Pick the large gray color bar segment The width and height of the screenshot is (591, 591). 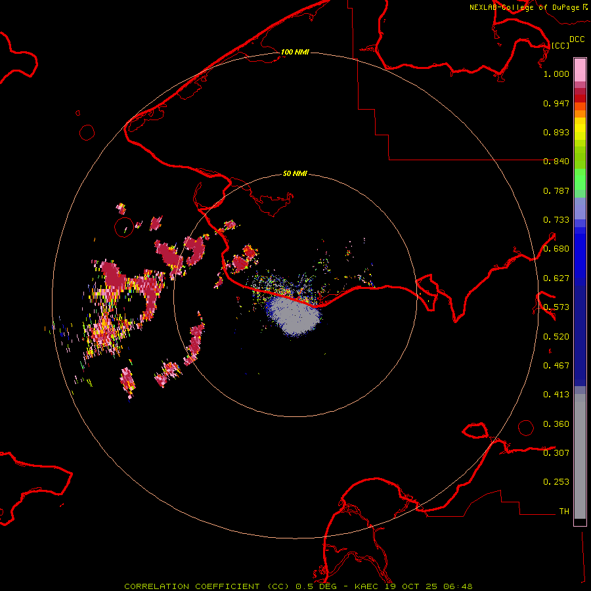click(x=580, y=456)
